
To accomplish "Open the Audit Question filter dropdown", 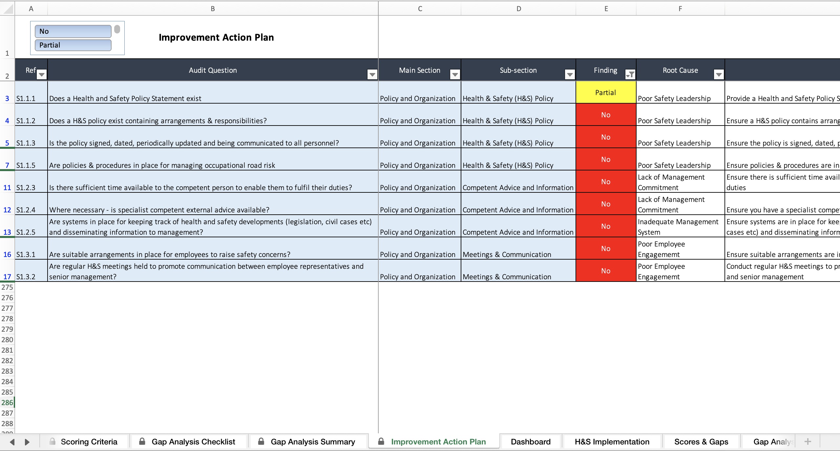I will coord(372,75).
